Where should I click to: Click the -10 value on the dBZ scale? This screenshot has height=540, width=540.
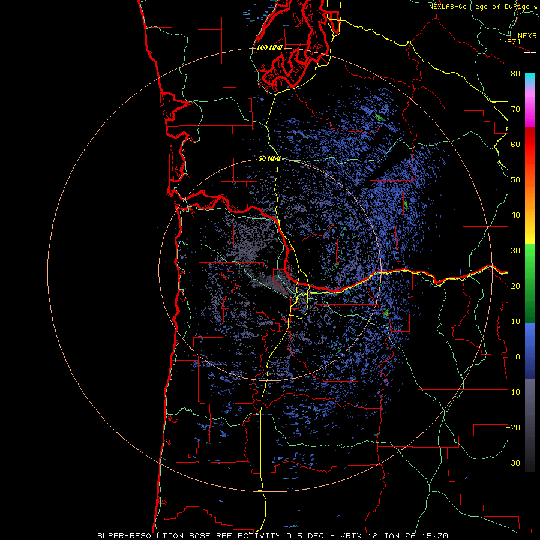tap(513, 392)
